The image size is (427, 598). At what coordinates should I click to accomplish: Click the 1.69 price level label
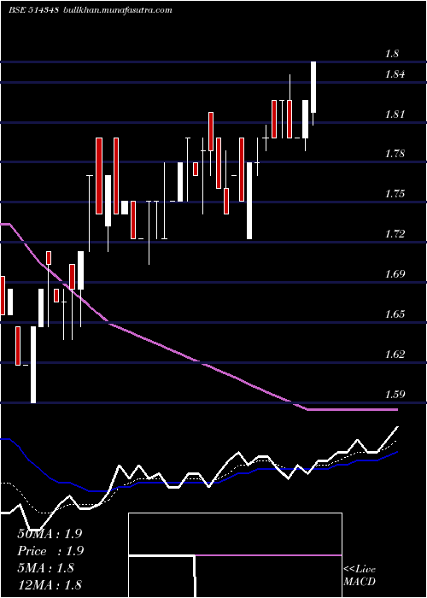click(395, 274)
